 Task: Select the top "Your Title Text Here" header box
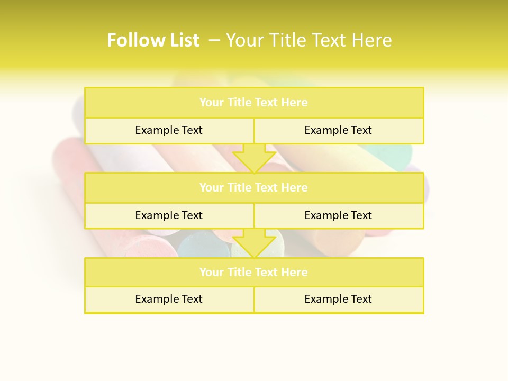(254, 103)
